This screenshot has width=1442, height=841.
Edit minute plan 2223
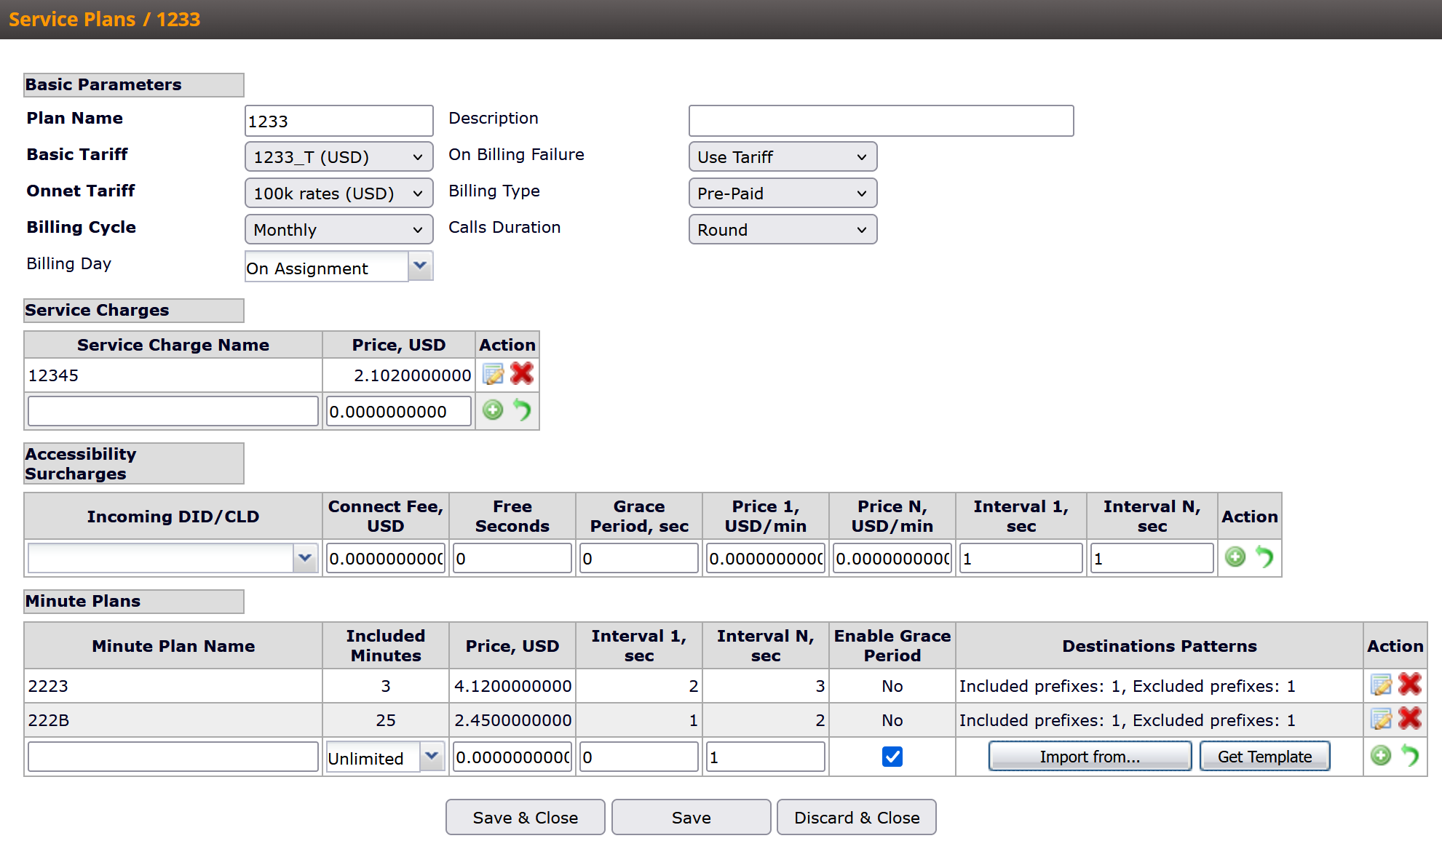pos(1381,685)
